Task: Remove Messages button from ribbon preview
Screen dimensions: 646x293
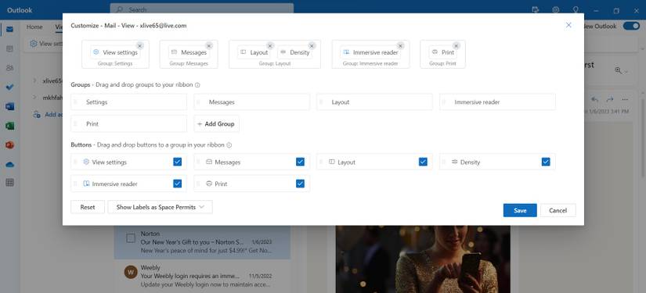Action: (209, 46)
